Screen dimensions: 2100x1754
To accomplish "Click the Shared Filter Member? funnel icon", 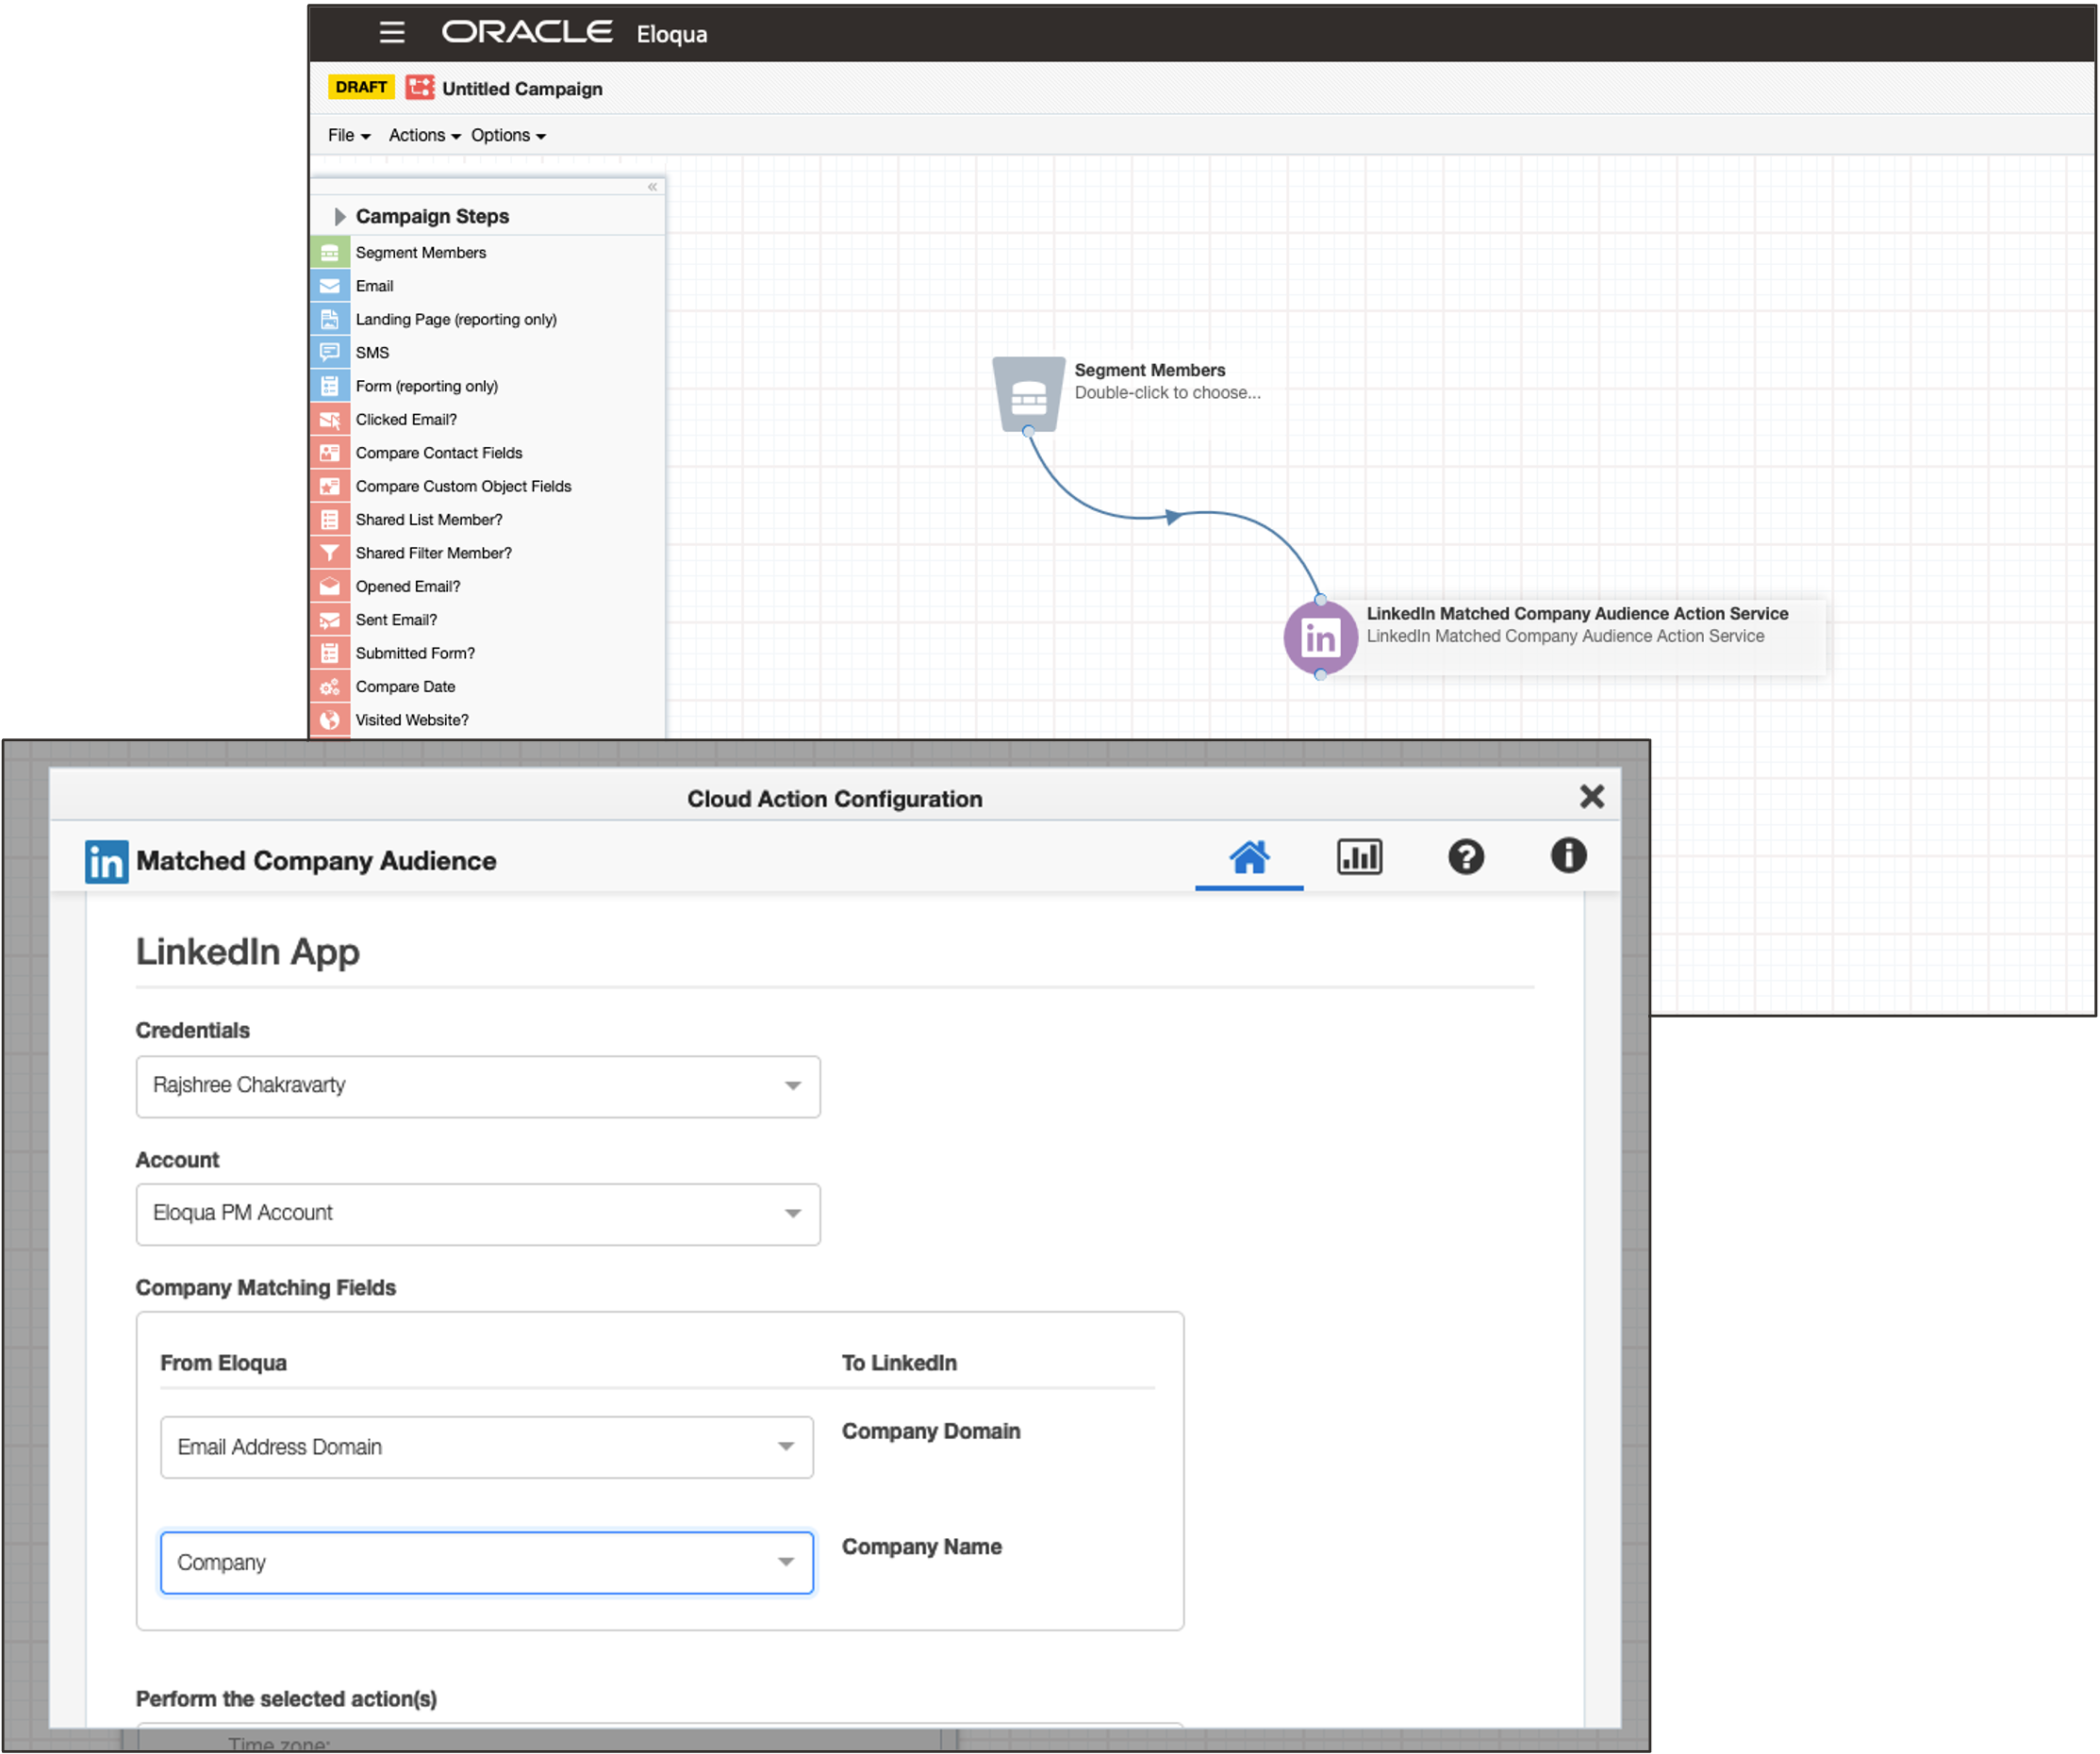I will 330,552.
